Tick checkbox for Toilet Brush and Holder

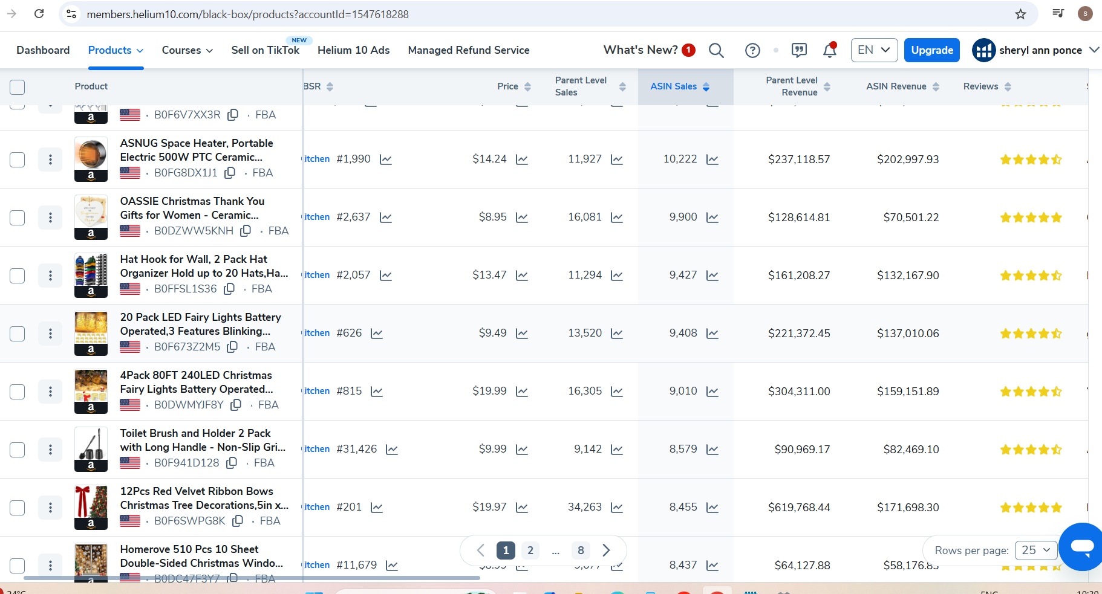[x=18, y=450]
